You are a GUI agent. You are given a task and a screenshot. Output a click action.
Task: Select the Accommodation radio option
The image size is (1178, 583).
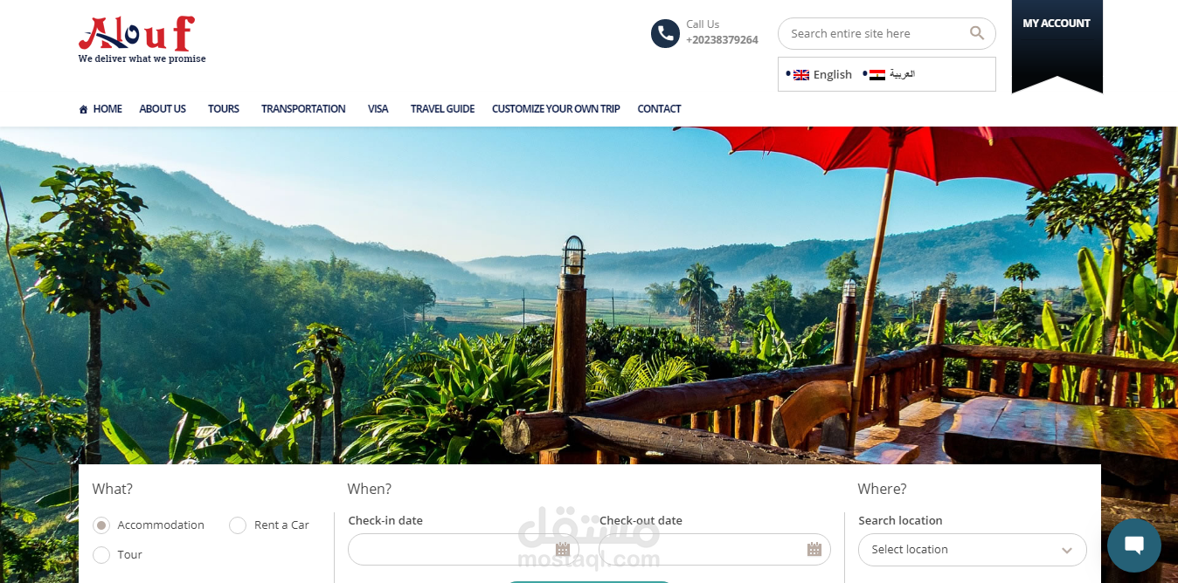tap(101, 525)
